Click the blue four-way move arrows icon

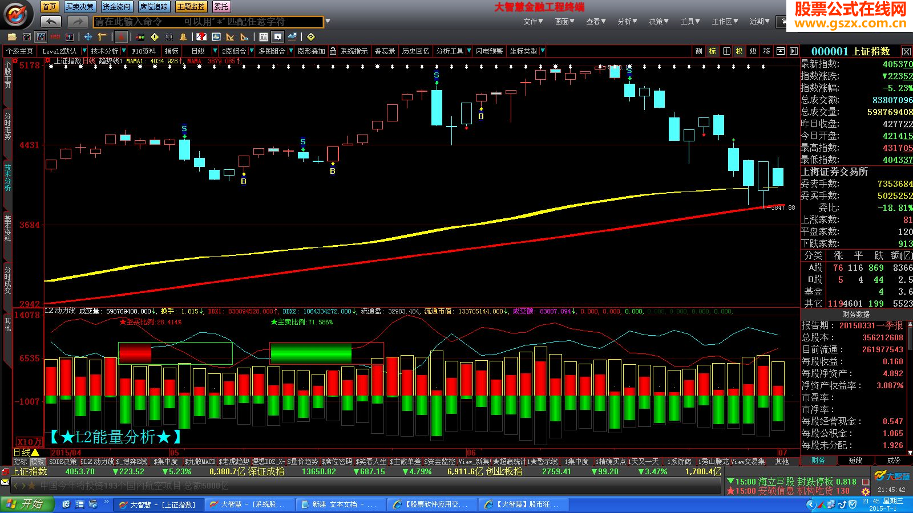[88, 37]
